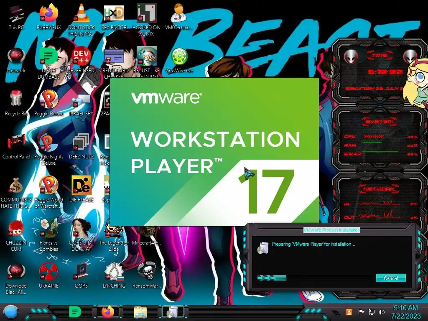This screenshot has width=428, height=321.
Task: Open the This PC desktop icon
Action: [16, 18]
